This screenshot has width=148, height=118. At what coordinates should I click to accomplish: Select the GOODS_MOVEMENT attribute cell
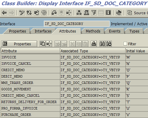tap(30, 89)
